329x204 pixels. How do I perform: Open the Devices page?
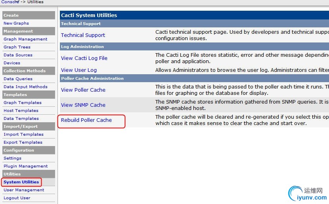[x=12, y=63]
